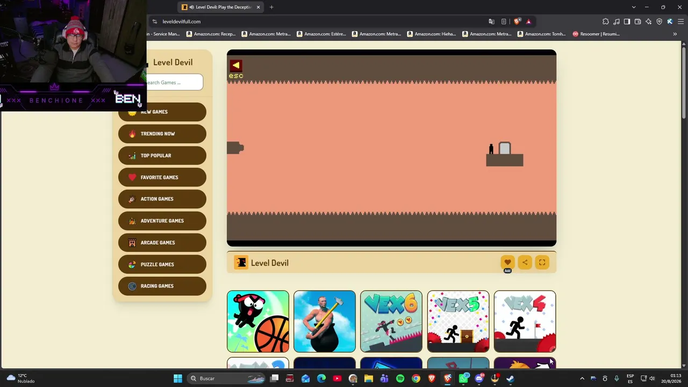
Task: Show hidden system tray icons
Action: click(x=582, y=378)
